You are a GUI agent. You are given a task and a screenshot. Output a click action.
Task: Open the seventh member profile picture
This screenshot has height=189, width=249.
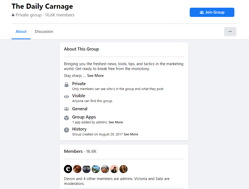pyautogui.click(x=123, y=169)
